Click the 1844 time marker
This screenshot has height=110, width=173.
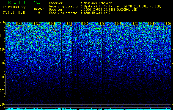(x=69, y=24)
